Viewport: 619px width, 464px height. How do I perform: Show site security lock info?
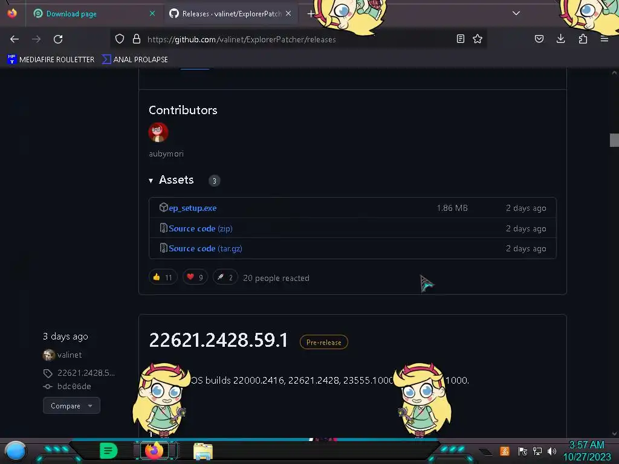137,39
